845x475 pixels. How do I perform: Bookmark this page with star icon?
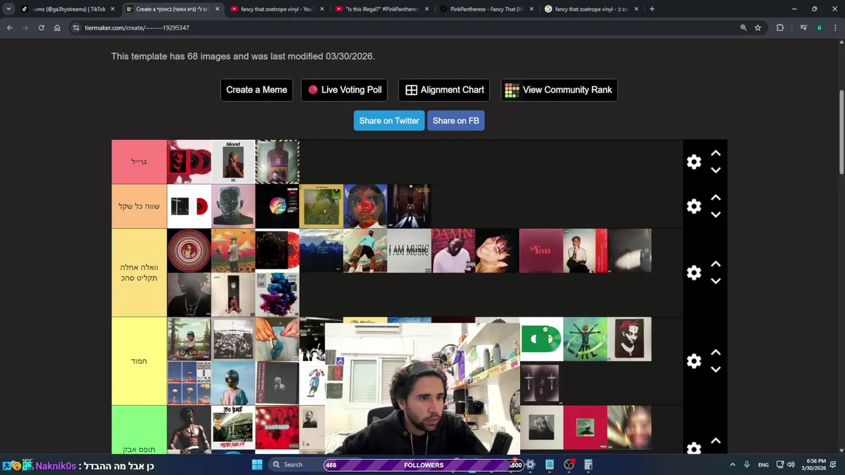758,28
